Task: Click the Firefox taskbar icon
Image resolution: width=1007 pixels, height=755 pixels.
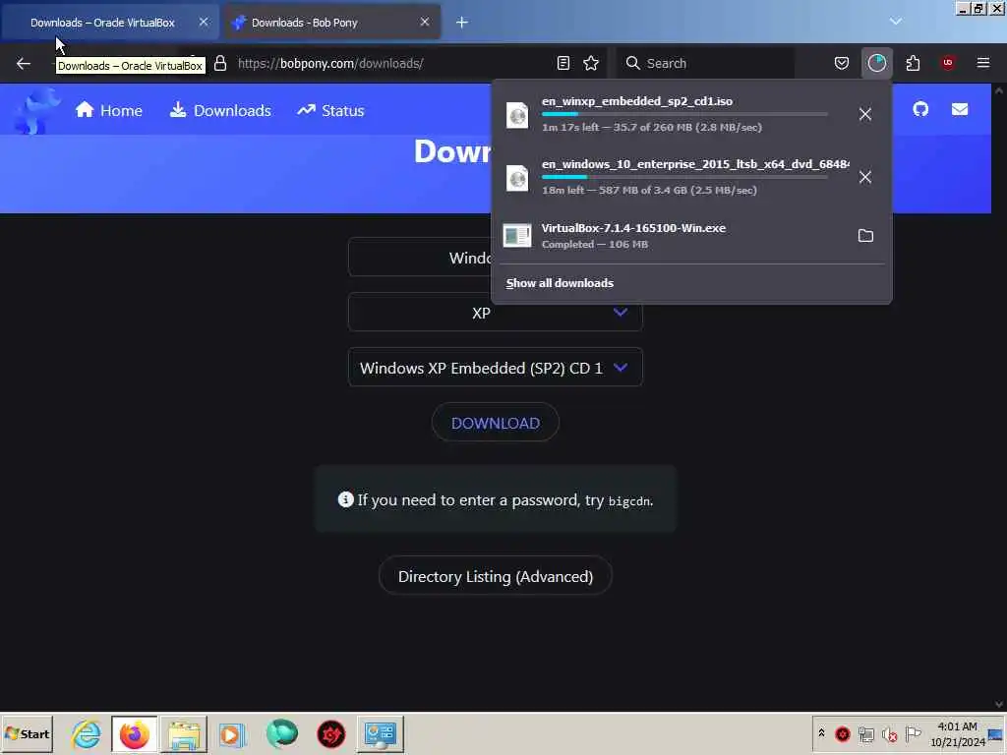Action: pos(134,733)
